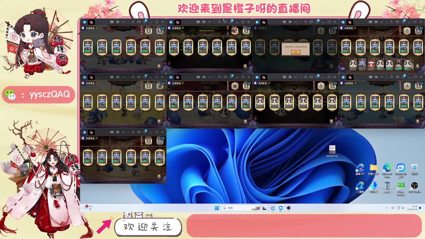The height and width of the screenshot is (239, 425).
Task: Select game tab in top-right emulator window
Action: (350, 22)
